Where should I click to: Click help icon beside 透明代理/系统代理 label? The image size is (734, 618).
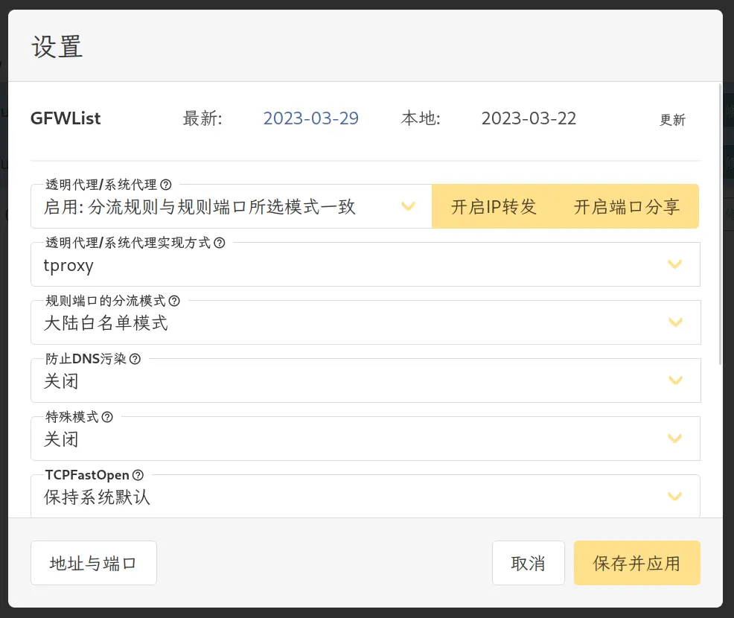click(x=166, y=185)
